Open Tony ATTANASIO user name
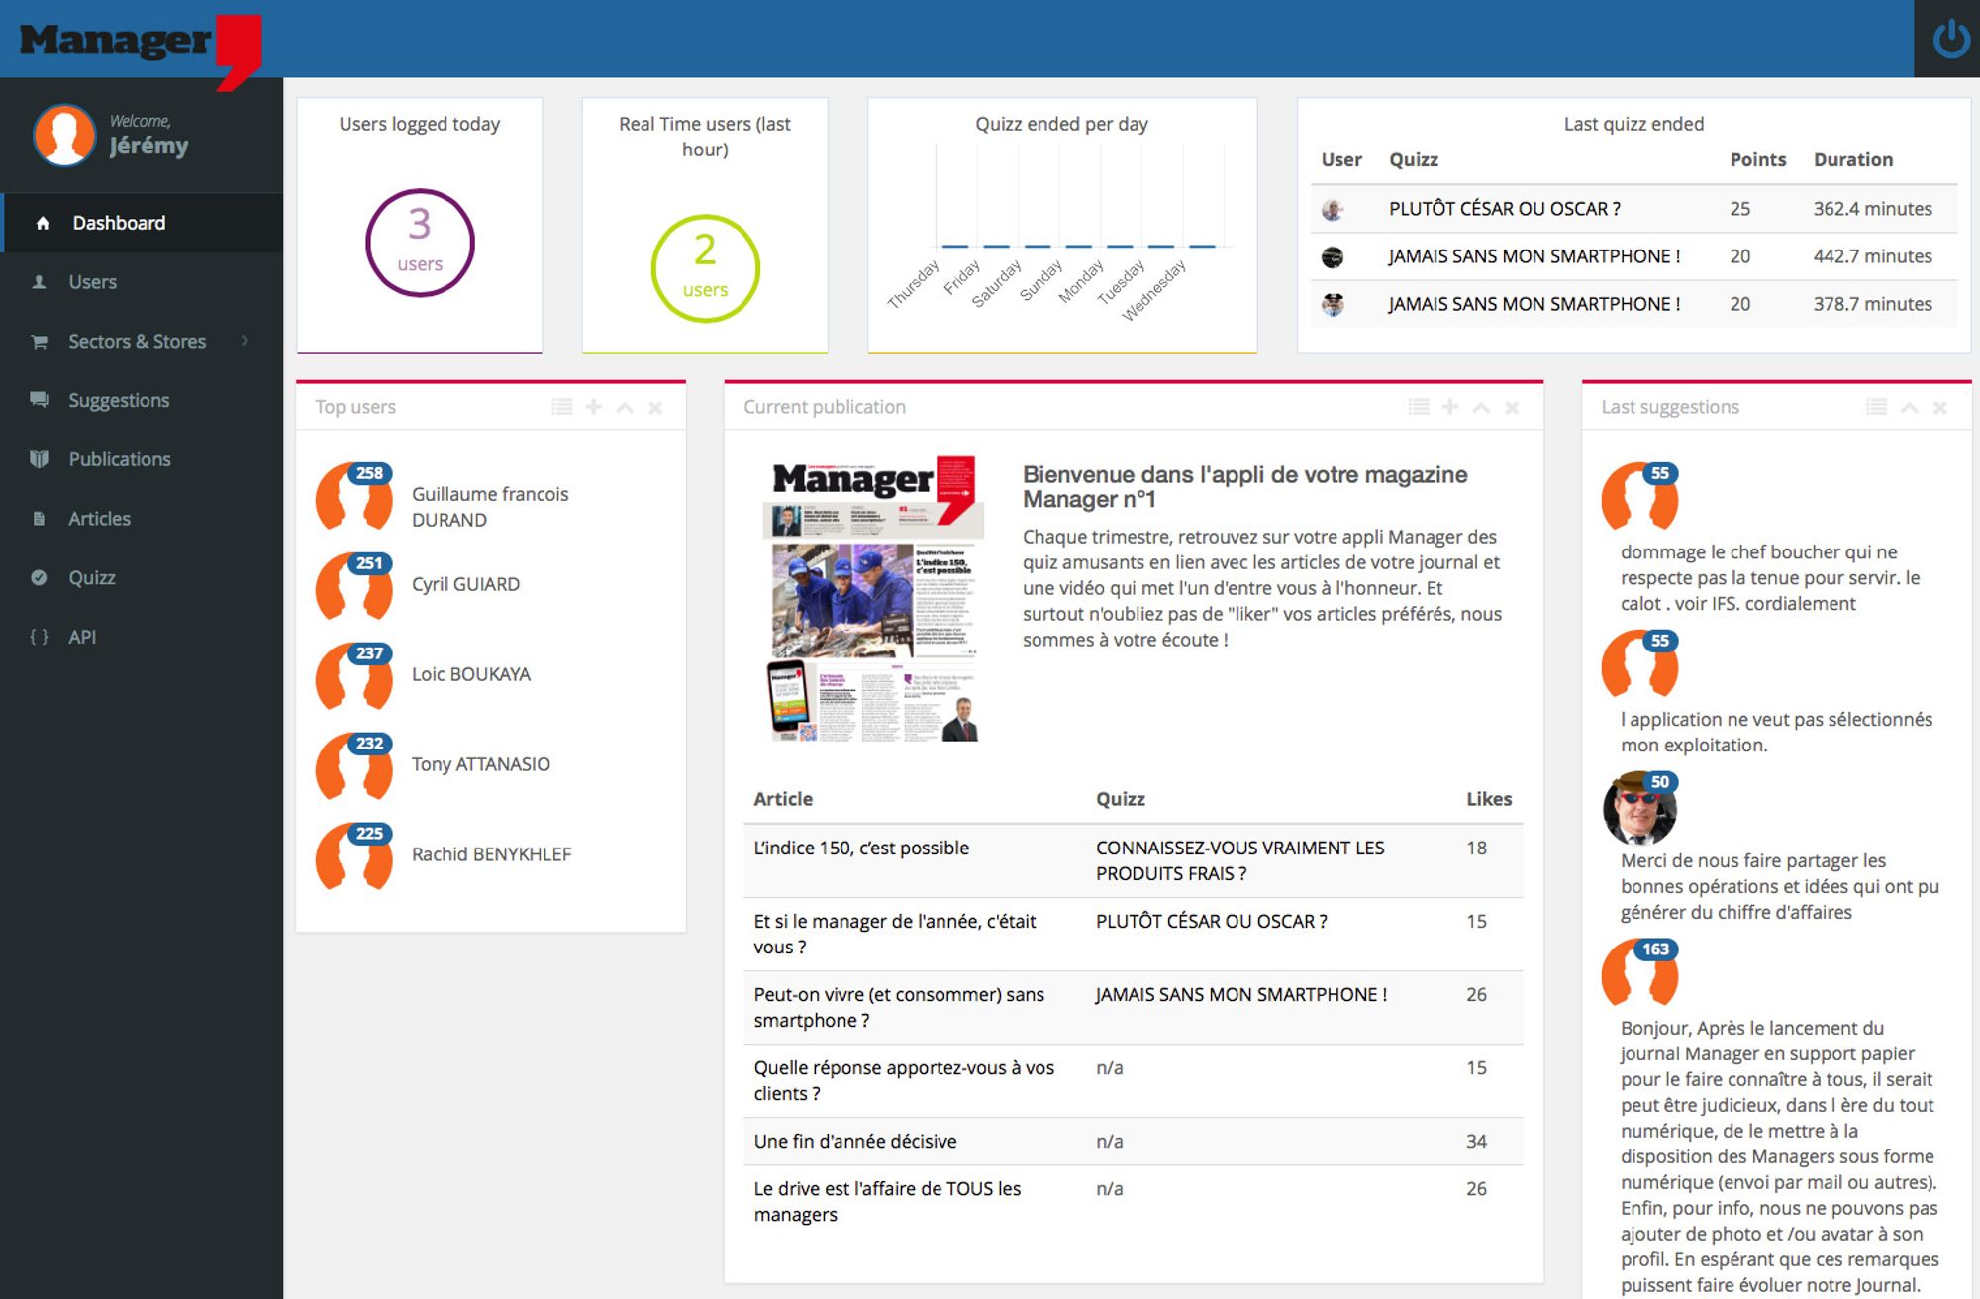1980x1299 pixels. (481, 764)
